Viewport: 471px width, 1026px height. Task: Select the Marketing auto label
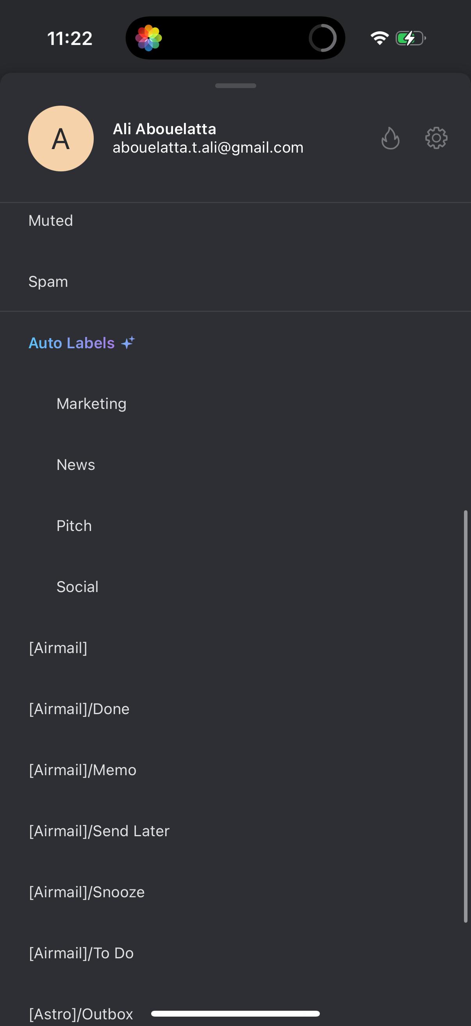tap(91, 404)
